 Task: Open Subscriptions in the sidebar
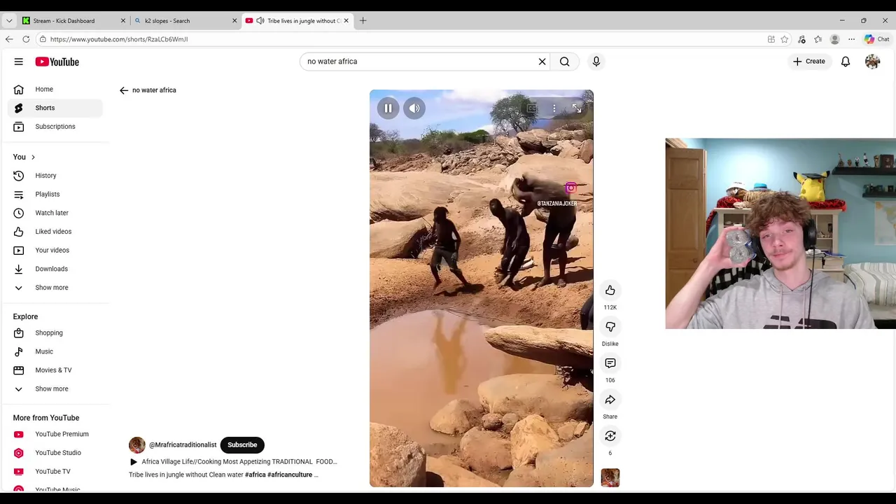(x=55, y=127)
